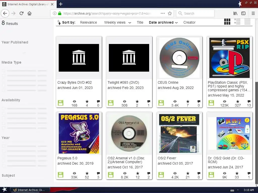Screen dimensions: 258x193
Task: Close the Internet Archive tab
Action: (x=52, y=4)
